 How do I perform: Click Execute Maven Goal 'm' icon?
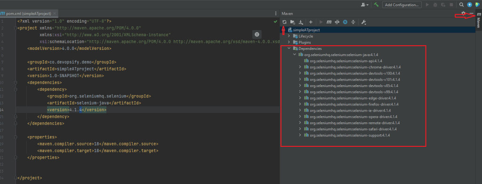click(329, 22)
